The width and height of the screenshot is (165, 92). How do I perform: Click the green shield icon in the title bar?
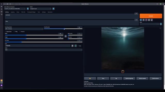(161, 4)
